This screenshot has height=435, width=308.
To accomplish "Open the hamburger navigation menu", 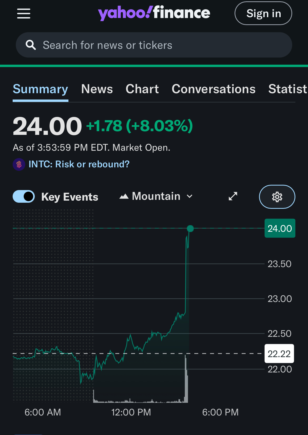I will pyautogui.click(x=24, y=13).
